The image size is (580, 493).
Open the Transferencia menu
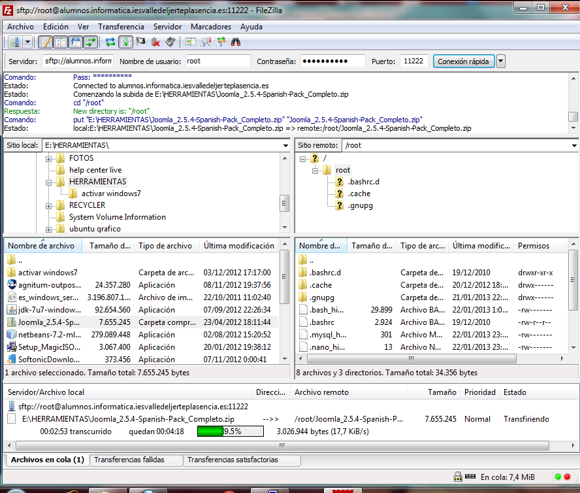[x=121, y=27]
